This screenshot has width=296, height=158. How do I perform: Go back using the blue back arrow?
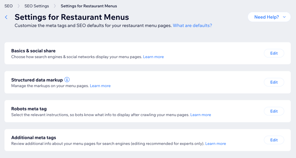point(6,17)
